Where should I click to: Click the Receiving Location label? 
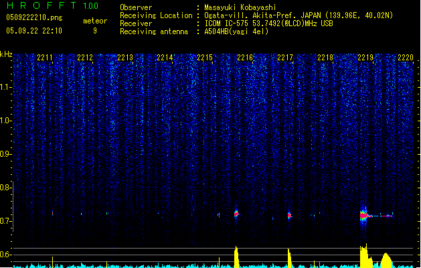click(x=156, y=15)
